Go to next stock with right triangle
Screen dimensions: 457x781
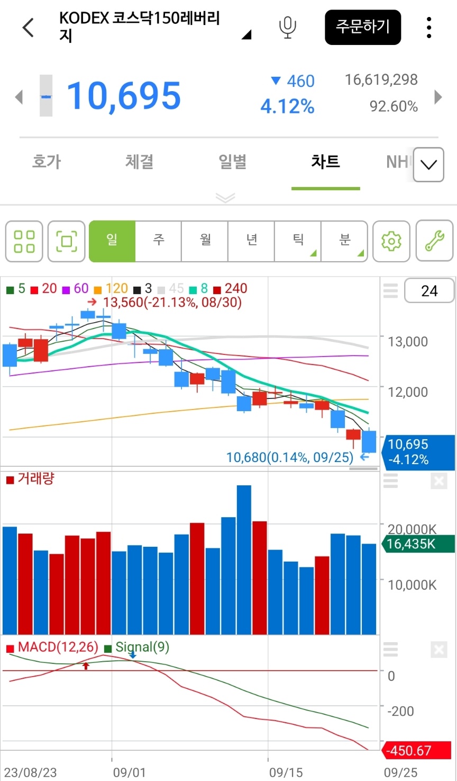tap(438, 97)
